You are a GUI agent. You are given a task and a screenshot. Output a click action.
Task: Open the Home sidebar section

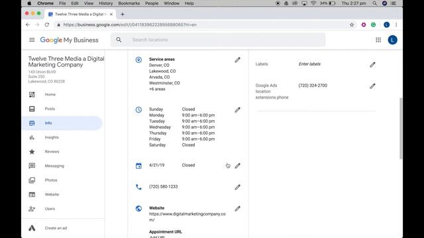pyautogui.click(x=62, y=95)
